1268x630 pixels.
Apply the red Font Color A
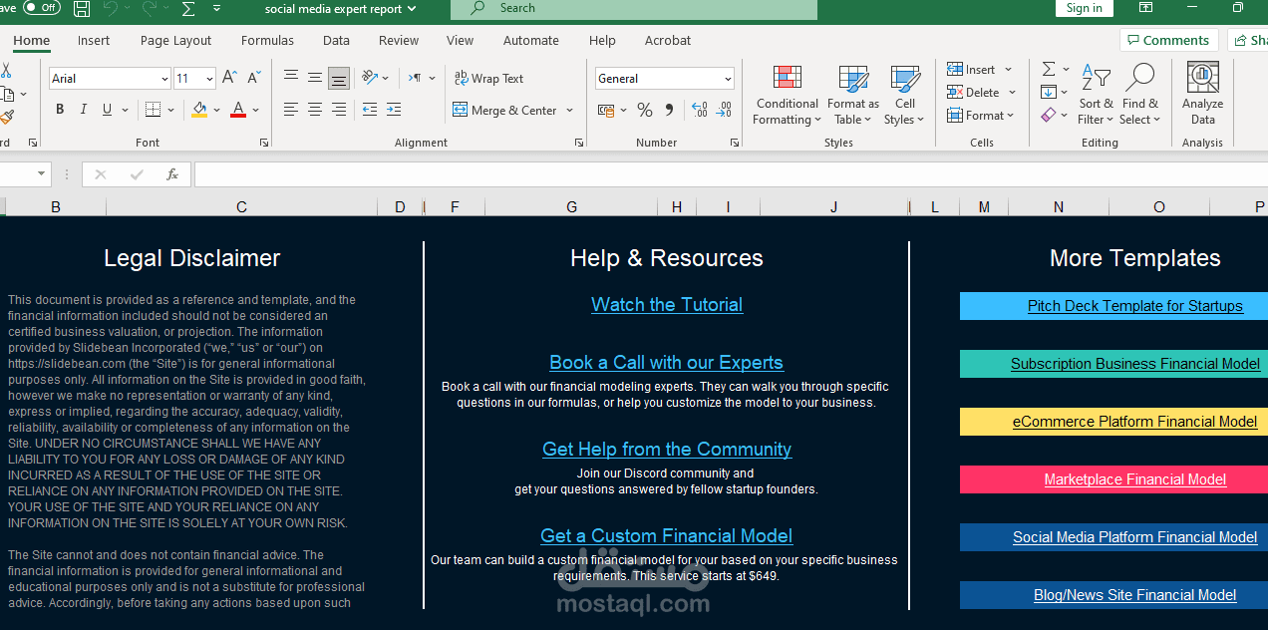pyautogui.click(x=238, y=110)
